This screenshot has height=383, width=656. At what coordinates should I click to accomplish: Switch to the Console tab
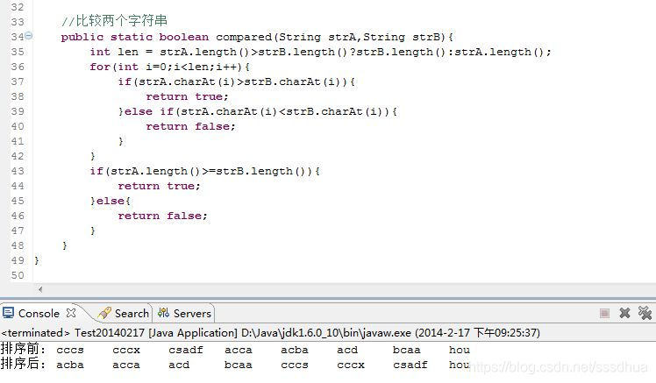coord(39,314)
